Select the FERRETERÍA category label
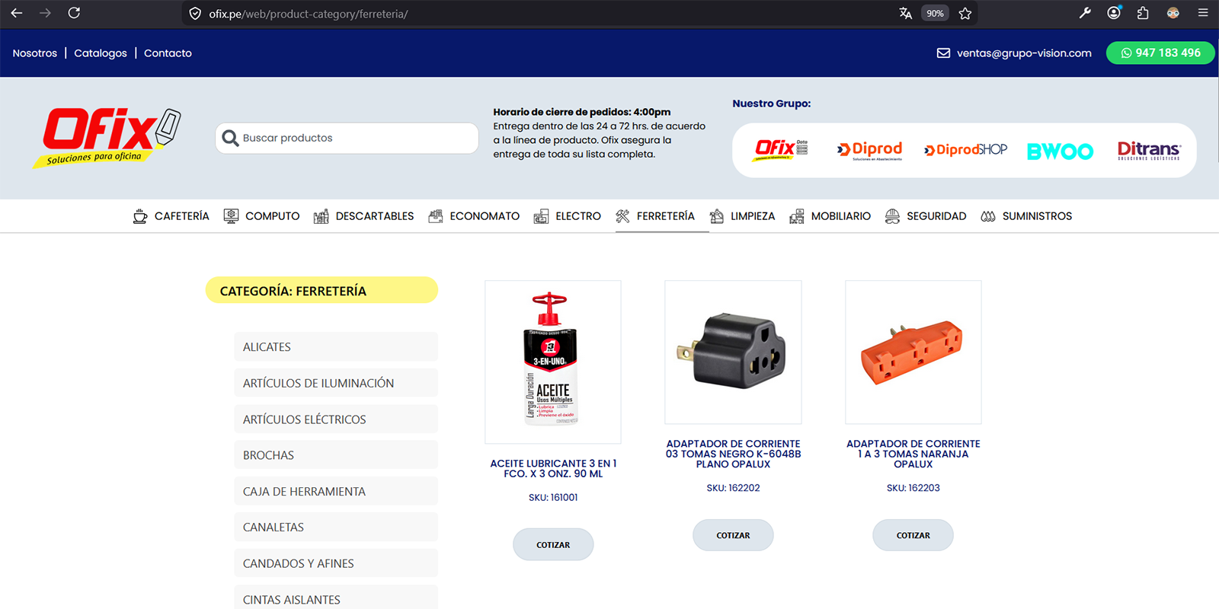Screen dimensions: 1219x609 click(x=666, y=216)
